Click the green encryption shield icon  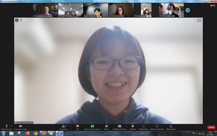(x=17, y=20)
